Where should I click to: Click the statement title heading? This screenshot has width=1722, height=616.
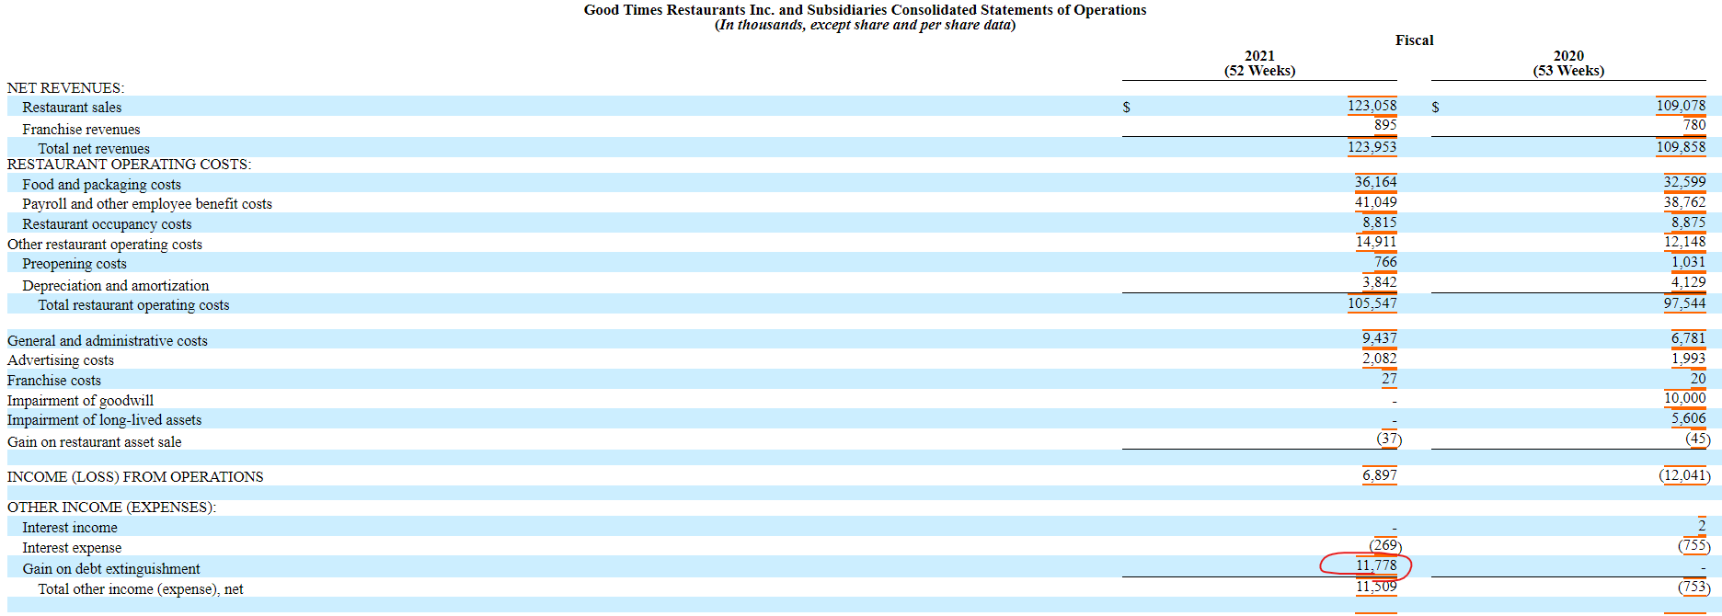(x=865, y=10)
